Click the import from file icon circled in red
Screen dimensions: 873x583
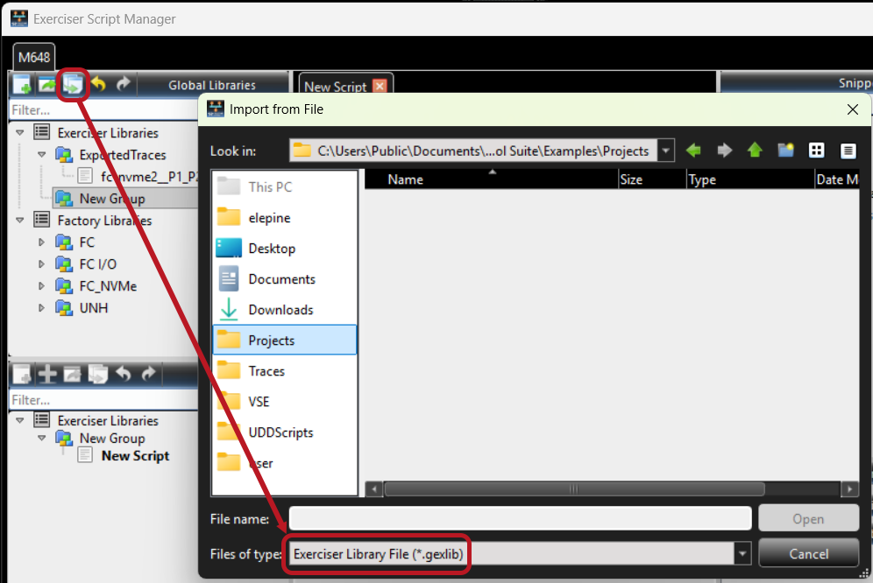tap(73, 85)
